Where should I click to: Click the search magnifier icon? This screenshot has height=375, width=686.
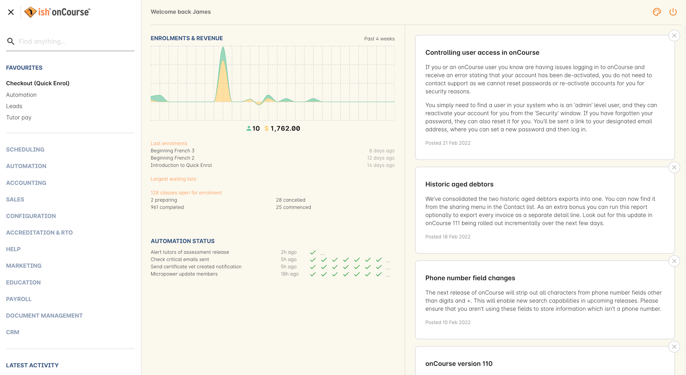(11, 41)
